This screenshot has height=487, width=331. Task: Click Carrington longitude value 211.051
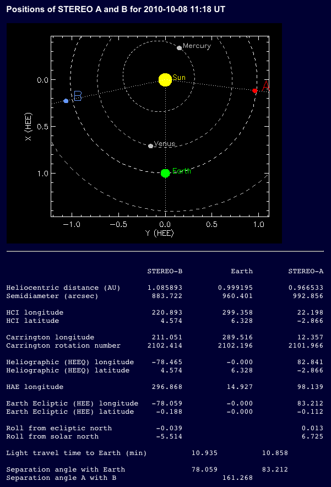pos(167,337)
